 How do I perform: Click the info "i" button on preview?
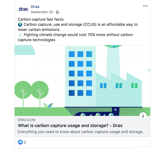(x=143, y=116)
